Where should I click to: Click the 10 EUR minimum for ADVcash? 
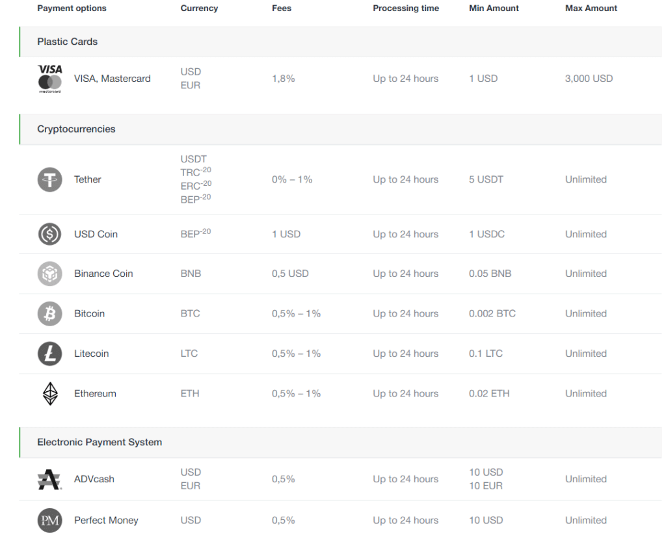[x=486, y=486]
